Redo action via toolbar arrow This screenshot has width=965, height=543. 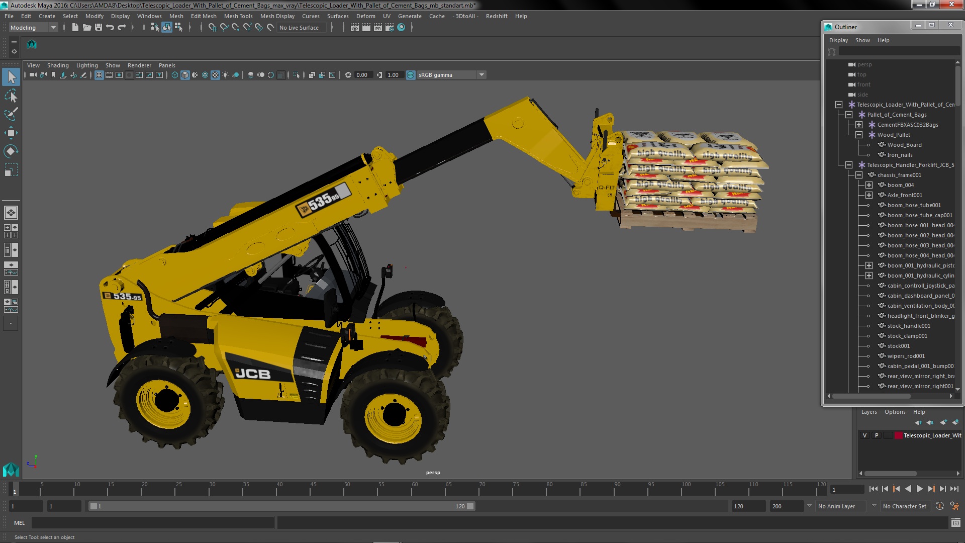click(122, 28)
